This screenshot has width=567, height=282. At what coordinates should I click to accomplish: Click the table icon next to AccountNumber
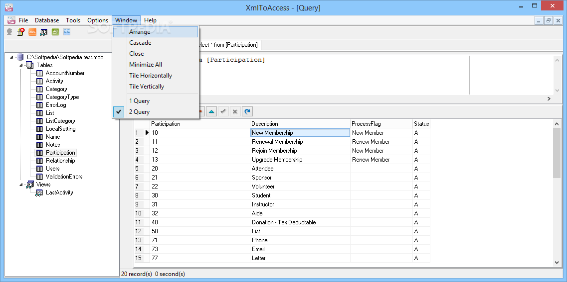(40, 73)
